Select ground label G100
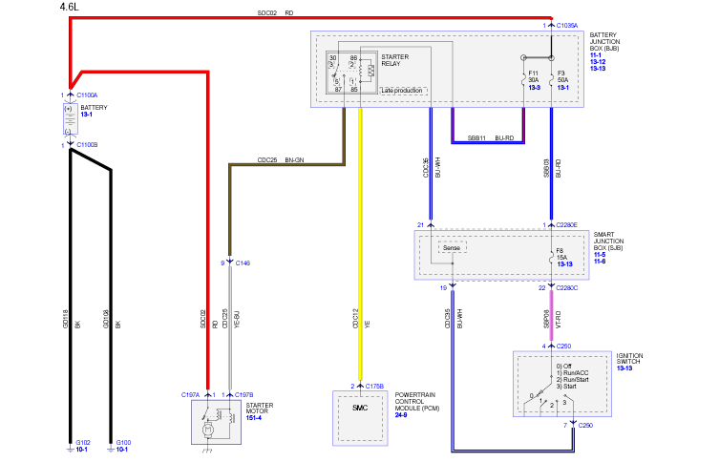This screenshot has height=462, width=719. pos(123,443)
